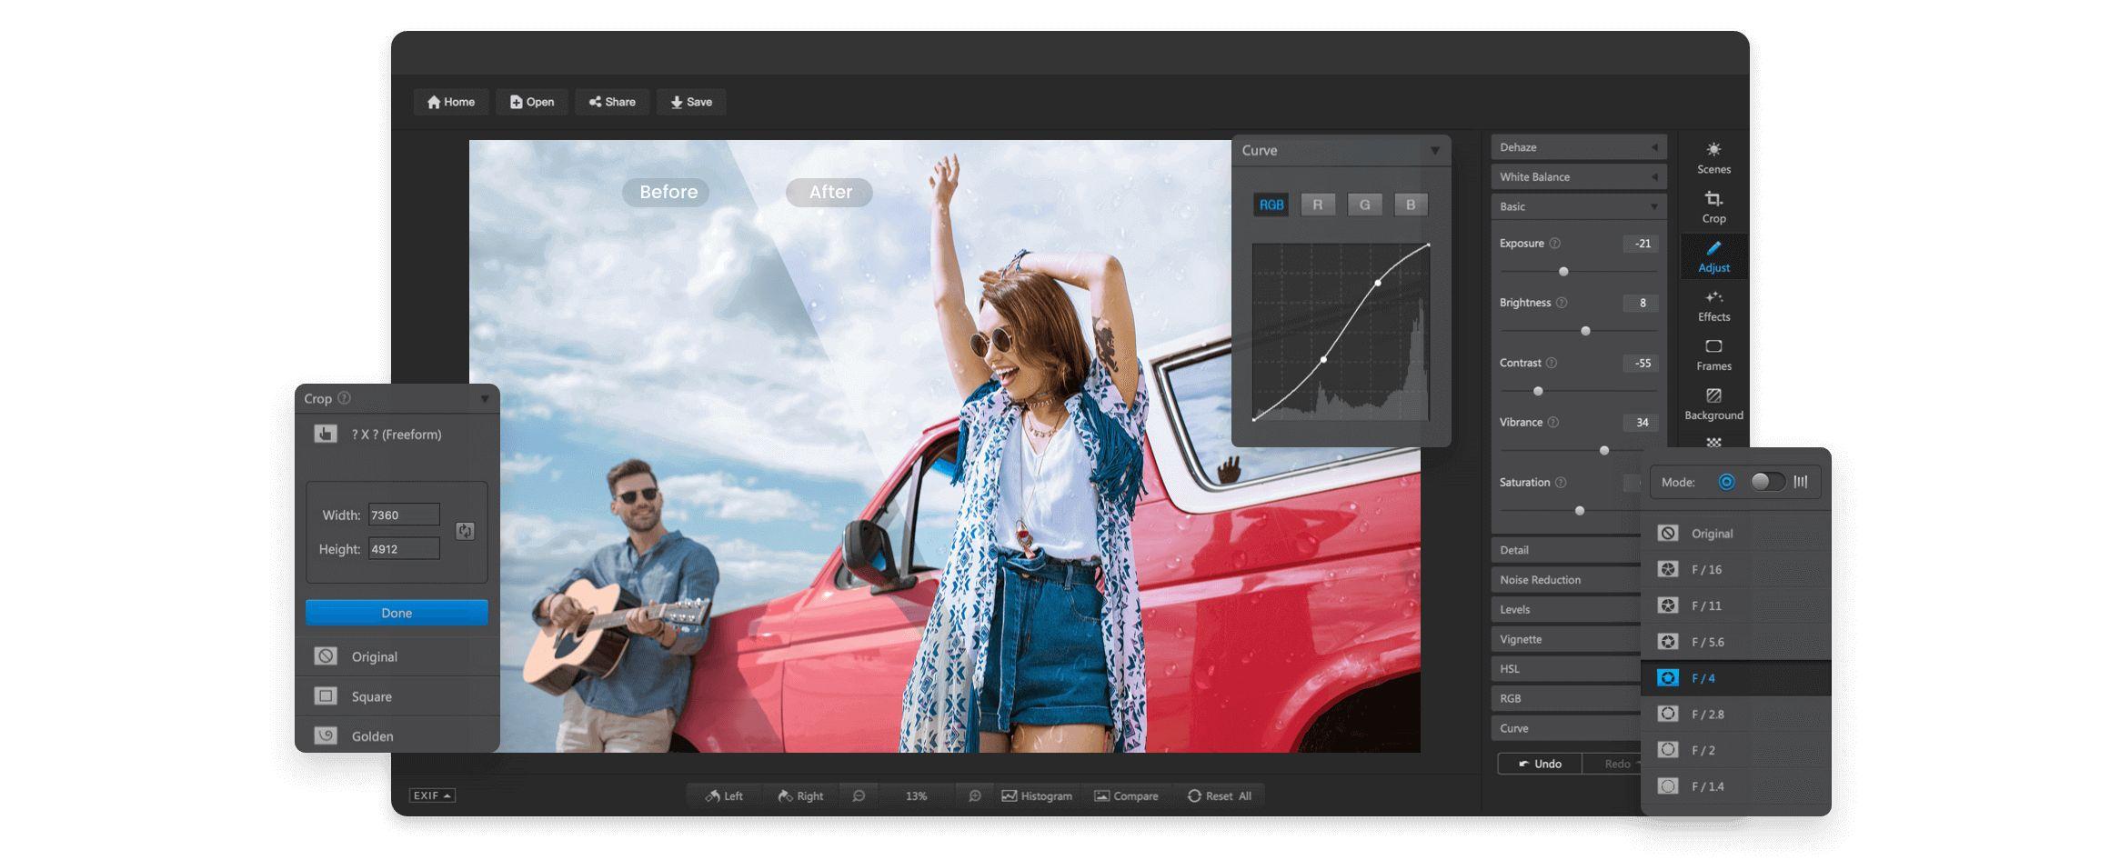Rotate the image left
2110x860 pixels.
click(725, 795)
